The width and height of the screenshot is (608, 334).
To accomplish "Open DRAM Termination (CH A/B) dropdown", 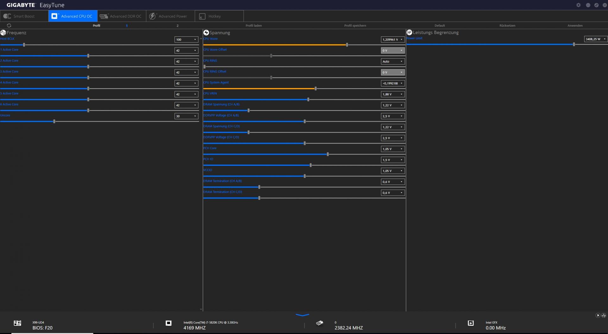I will [x=393, y=182].
